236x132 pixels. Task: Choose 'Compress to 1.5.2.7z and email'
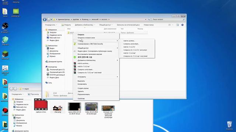[135, 50]
